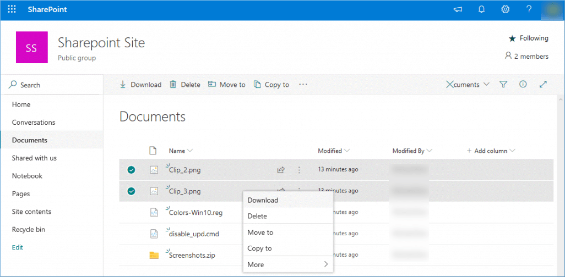Click the megaphone announcements icon

coord(458,10)
